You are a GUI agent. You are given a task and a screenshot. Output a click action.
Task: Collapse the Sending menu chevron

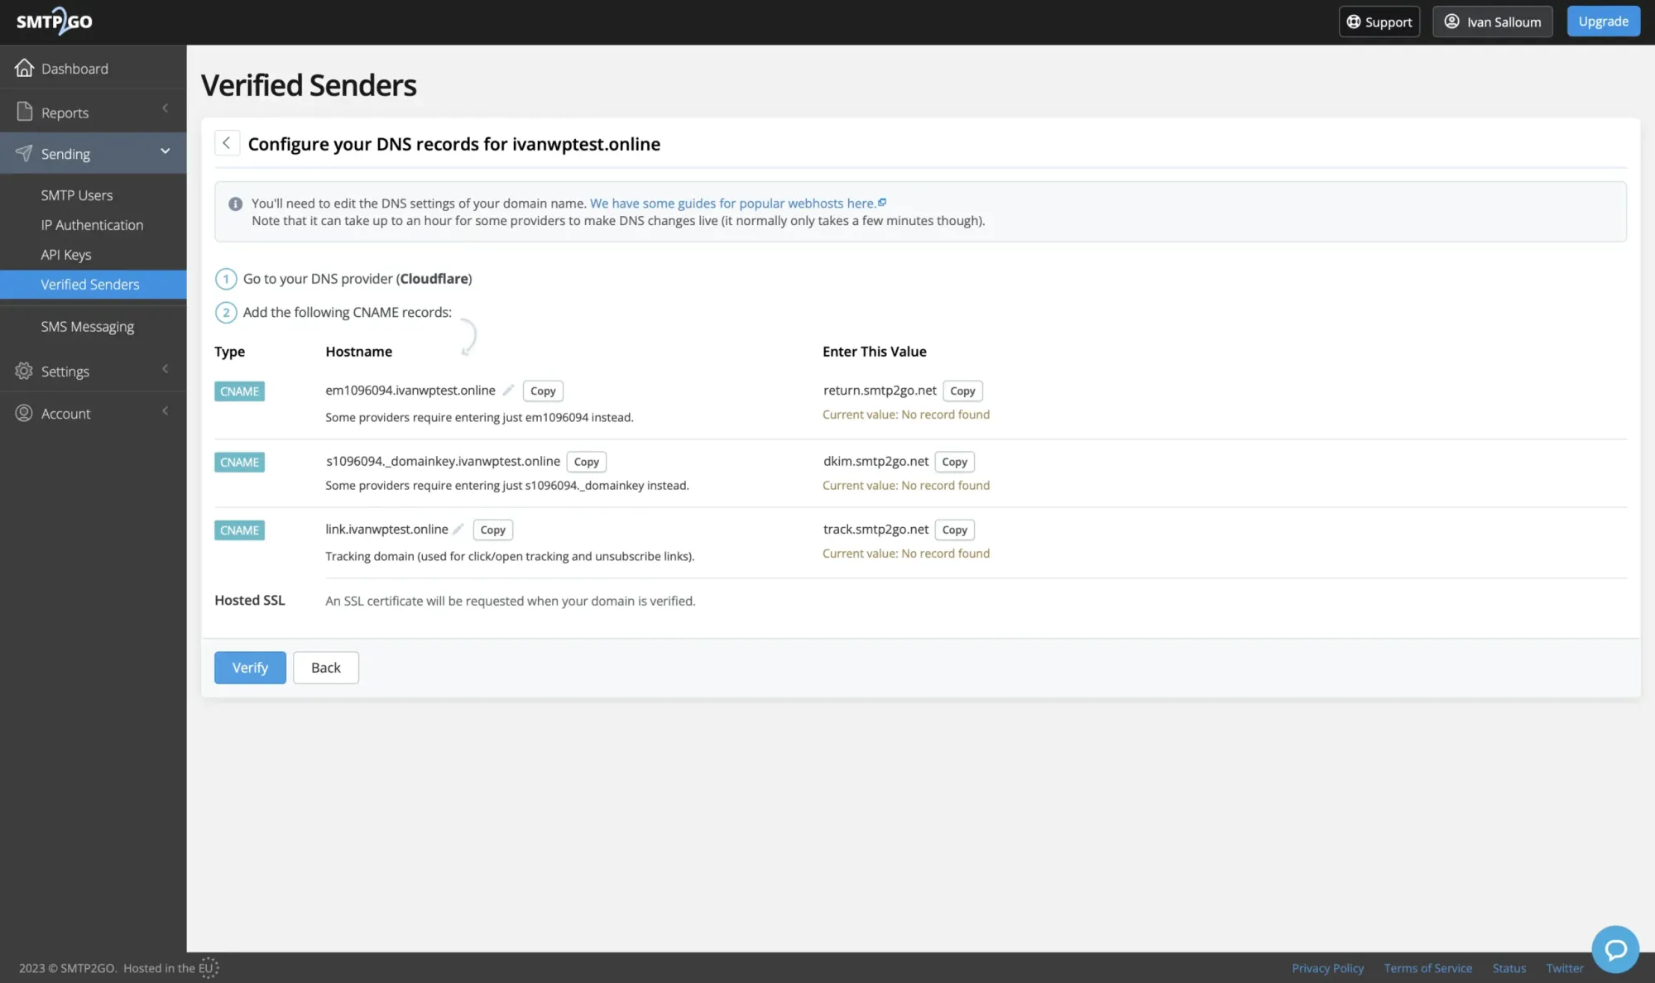pyautogui.click(x=165, y=151)
